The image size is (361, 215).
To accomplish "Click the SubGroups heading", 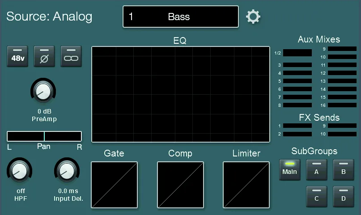I will coord(314,152).
